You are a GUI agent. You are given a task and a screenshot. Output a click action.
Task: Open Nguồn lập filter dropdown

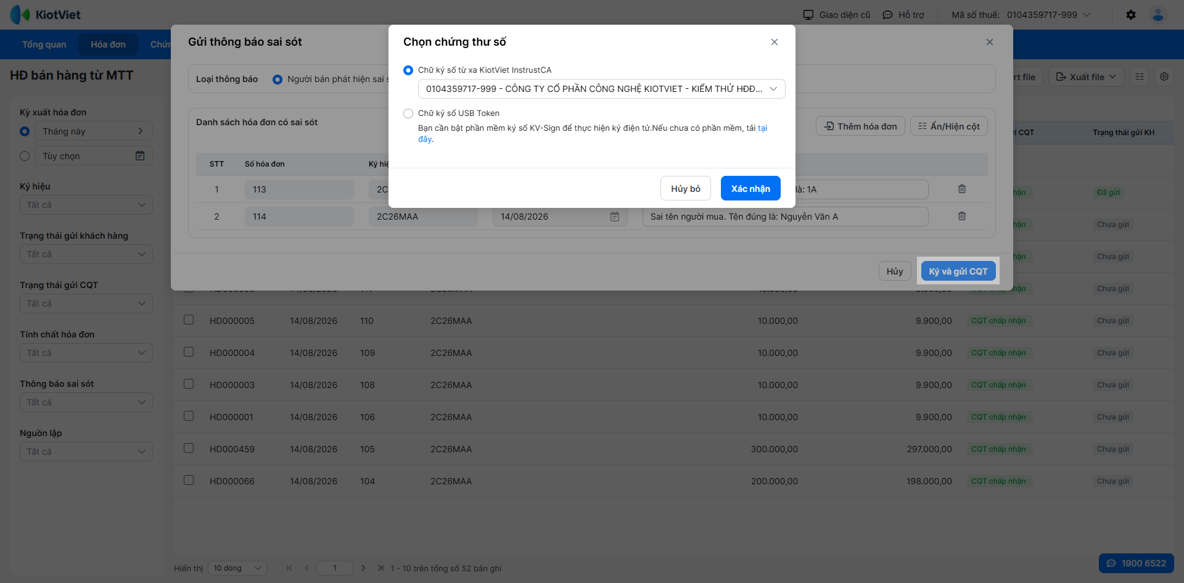[x=86, y=452]
